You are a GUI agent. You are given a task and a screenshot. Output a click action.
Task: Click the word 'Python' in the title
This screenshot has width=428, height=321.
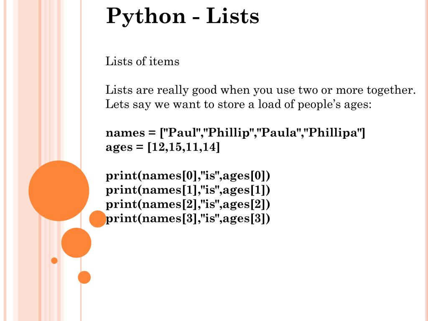146,17
